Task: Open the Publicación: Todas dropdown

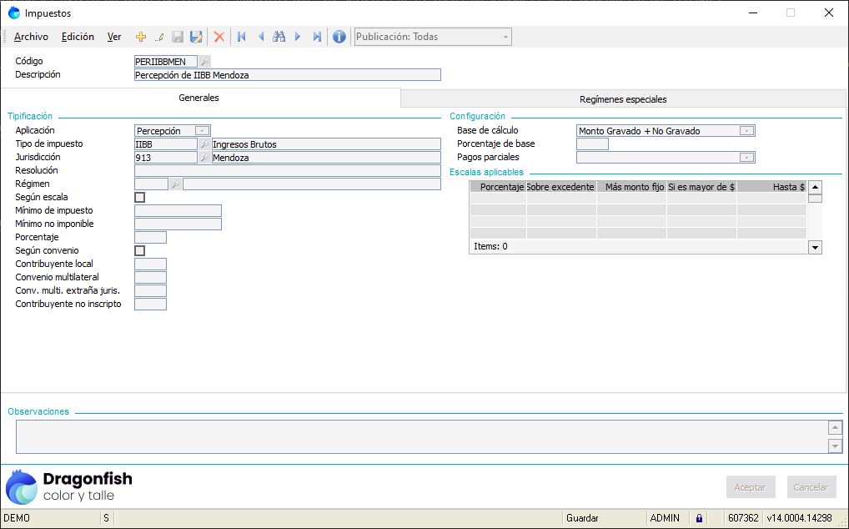Action: 433,37
